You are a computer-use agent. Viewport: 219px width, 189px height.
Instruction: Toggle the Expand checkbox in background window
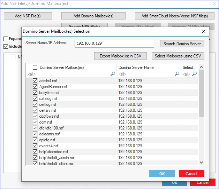(x=6, y=39)
